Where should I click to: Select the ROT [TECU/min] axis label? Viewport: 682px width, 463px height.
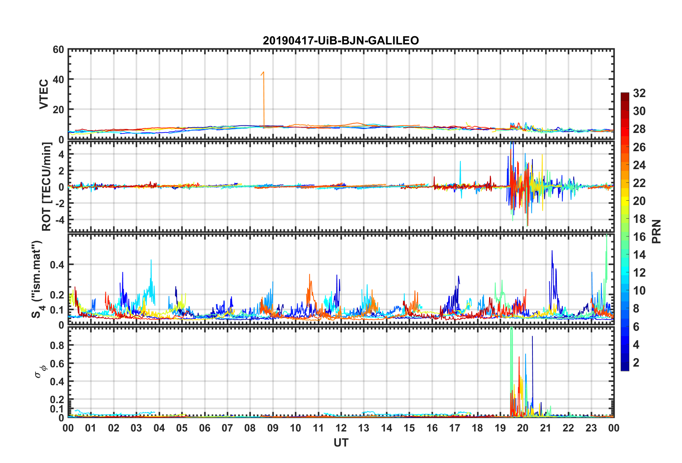[x=47, y=187]
